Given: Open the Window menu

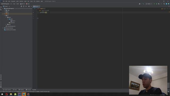Looking at the screenshot, I should pyautogui.click(x=38, y=1).
